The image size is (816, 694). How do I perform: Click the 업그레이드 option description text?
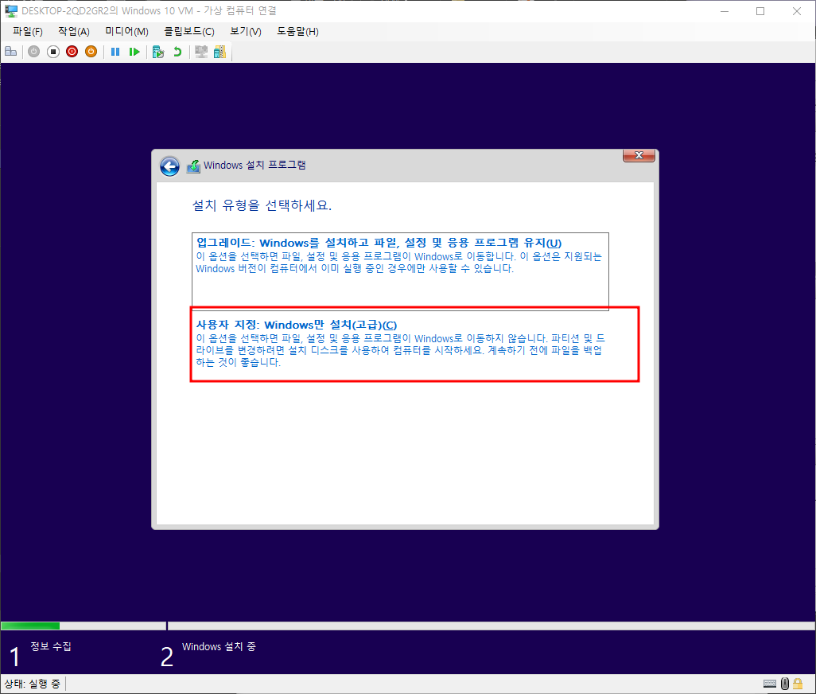[398, 263]
